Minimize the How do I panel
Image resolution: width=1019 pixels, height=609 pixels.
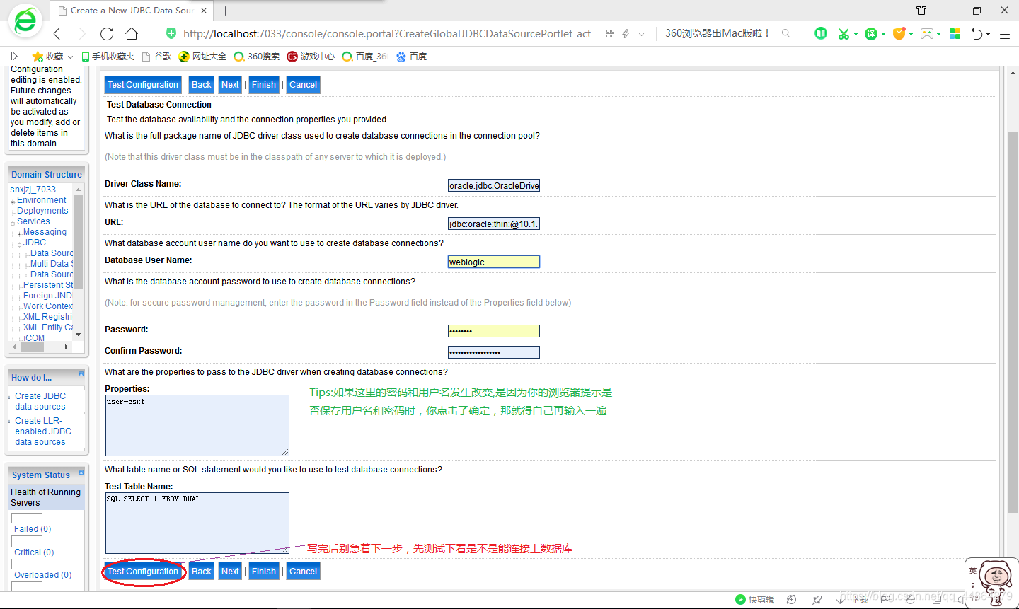(81, 373)
